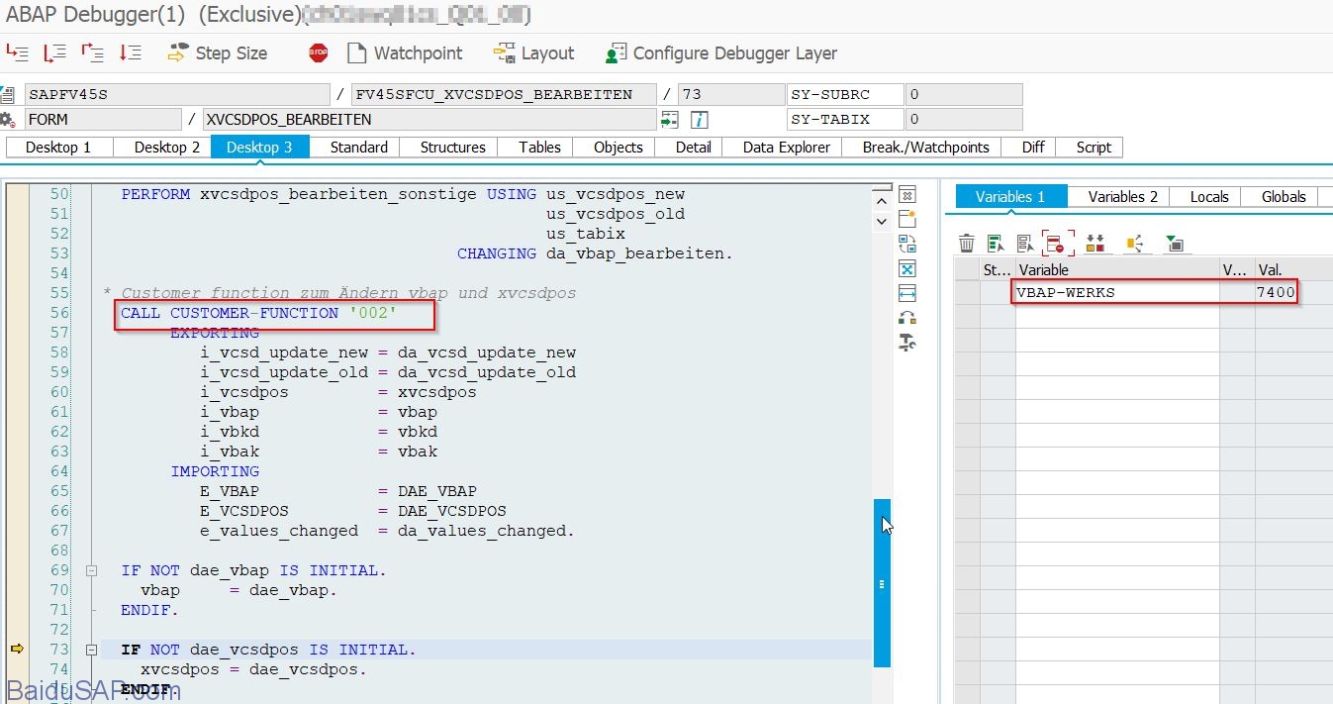The image size is (1333, 704).
Task: Click the replace/swap tool icon beside editor
Action: click(x=906, y=244)
